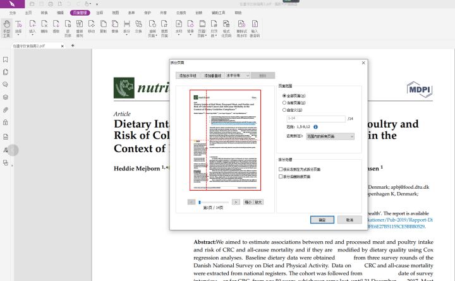Select the 当前页面 (current page) radio button
Viewport: 455px width, 281px height.
coord(284,102)
